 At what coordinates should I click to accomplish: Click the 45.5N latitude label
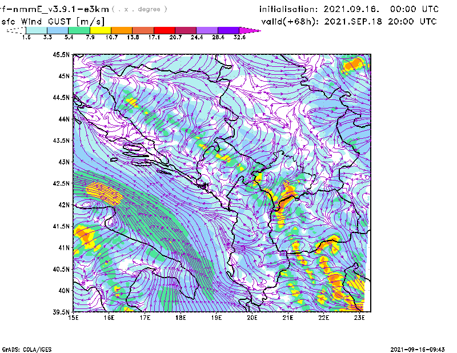(x=61, y=54)
